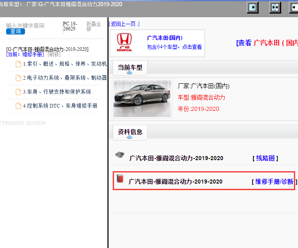Image resolution: width=298 pixels, height=248 pixels.
Task: Click the red book icon beside 维修手册 row
Action: tap(120, 179)
